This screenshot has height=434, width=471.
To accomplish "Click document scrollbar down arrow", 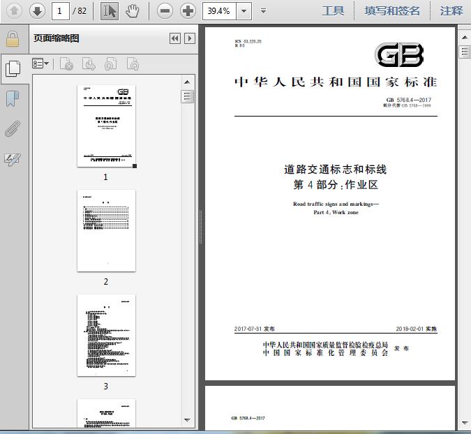I will coord(465,423).
